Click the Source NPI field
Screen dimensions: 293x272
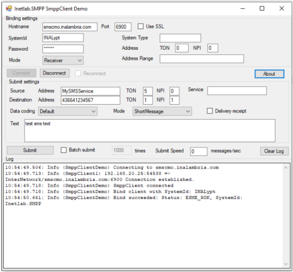pyautogui.click(x=174, y=91)
